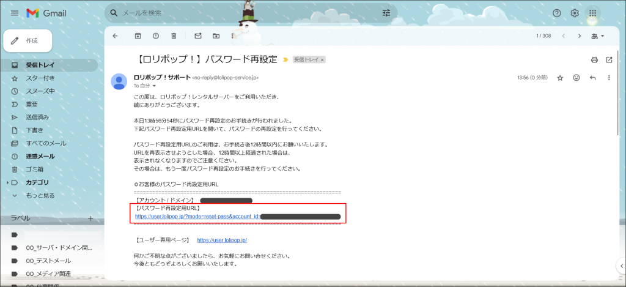Create a new label plus icon
The width and height of the screenshot is (626, 287).
click(x=90, y=218)
